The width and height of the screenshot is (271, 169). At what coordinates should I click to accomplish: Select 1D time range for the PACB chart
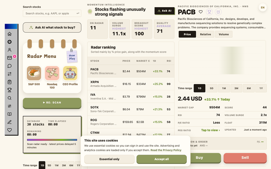[x=199, y=88]
